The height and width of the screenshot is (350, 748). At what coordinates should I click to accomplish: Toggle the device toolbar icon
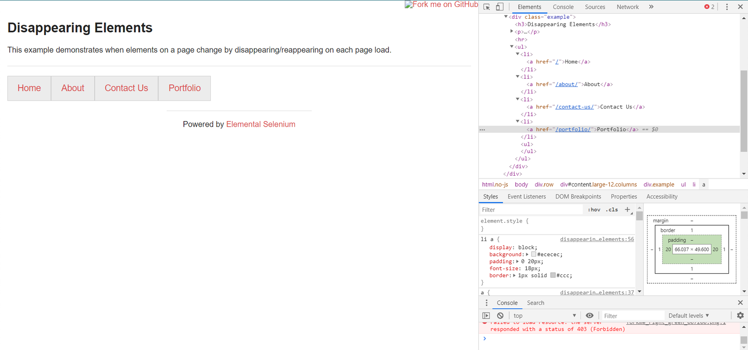pos(500,7)
